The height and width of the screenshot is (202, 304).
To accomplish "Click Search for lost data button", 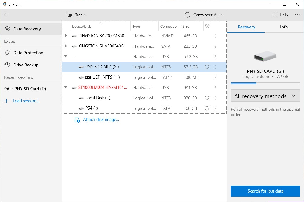I will pyautogui.click(x=265, y=191).
